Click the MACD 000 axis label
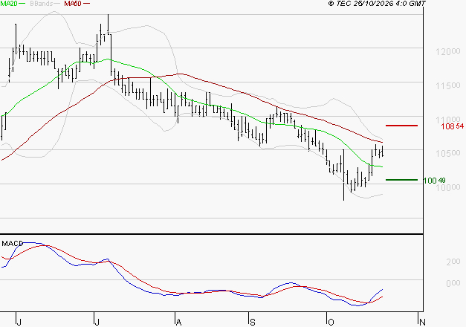Viewport: 466px width, 327px height. [x=453, y=283]
